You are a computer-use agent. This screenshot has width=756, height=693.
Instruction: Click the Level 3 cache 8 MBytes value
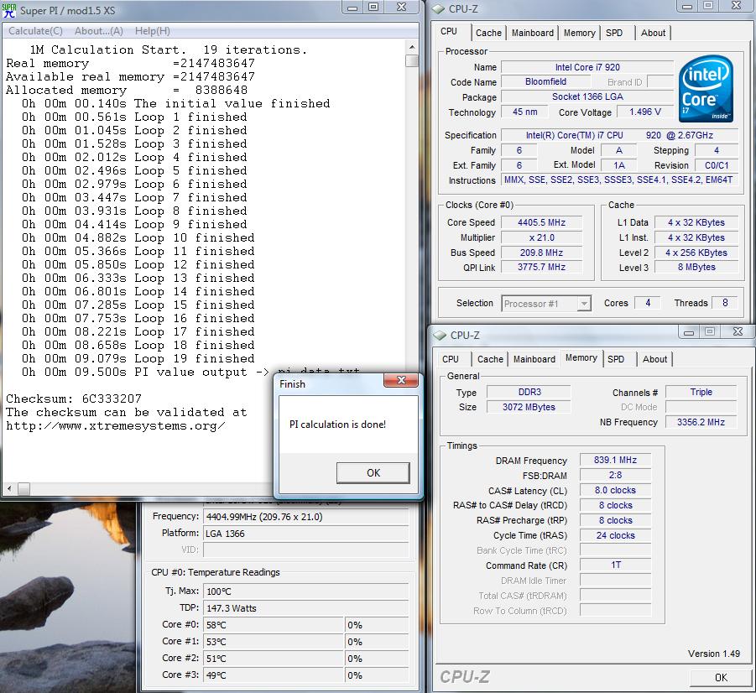pos(696,267)
